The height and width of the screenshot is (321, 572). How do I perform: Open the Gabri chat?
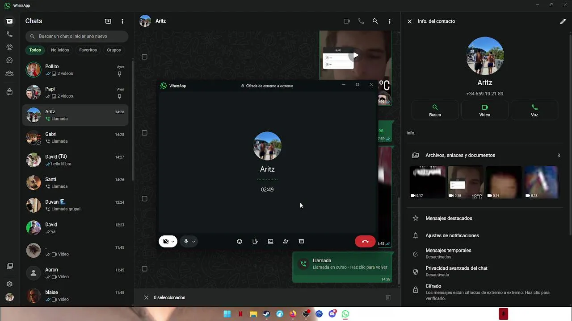tap(75, 138)
